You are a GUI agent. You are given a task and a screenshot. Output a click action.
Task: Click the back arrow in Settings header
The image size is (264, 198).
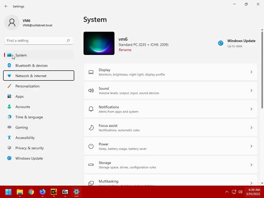tap(6, 6)
